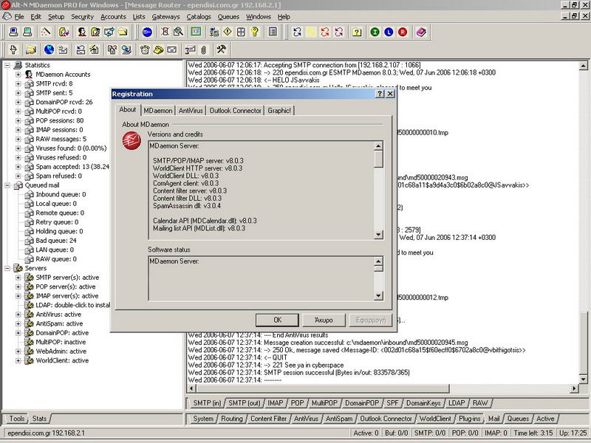This screenshot has width=591, height=443.
Task: Click the alarm clock toolbar icon
Action: click(x=145, y=49)
